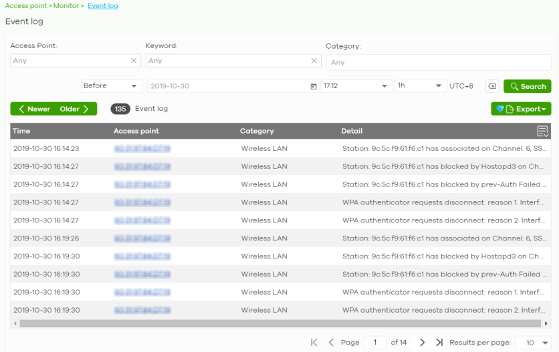Click the Search button

pos(528,86)
